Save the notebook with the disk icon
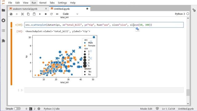Viewport: 197px width, 111px height. (11, 14)
